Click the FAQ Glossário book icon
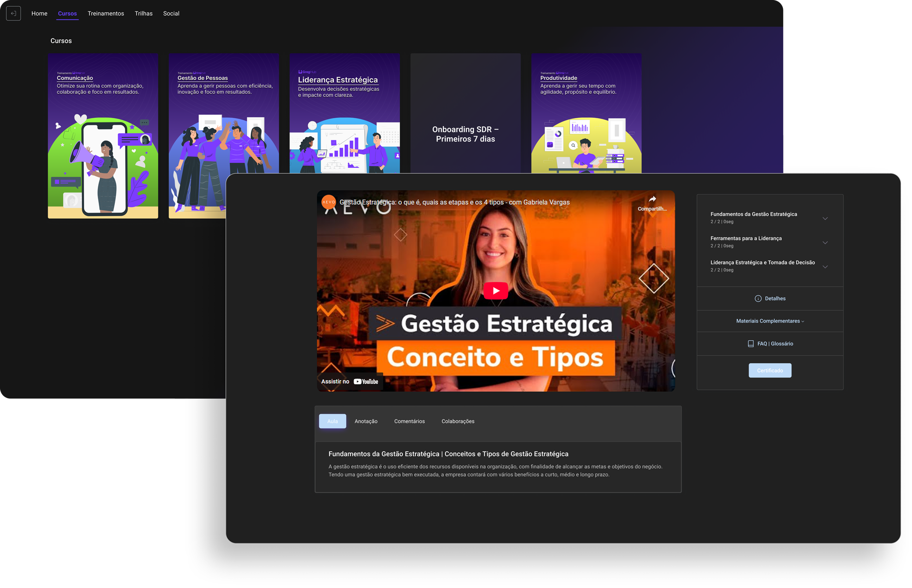 tap(751, 344)
